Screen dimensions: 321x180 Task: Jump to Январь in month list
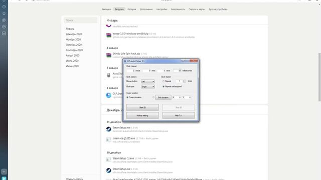coord(70,29)
